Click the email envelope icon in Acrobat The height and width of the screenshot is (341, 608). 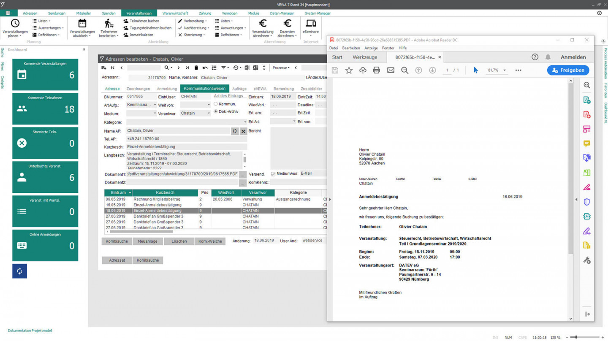pyautogui.click(x=391, y=70)
